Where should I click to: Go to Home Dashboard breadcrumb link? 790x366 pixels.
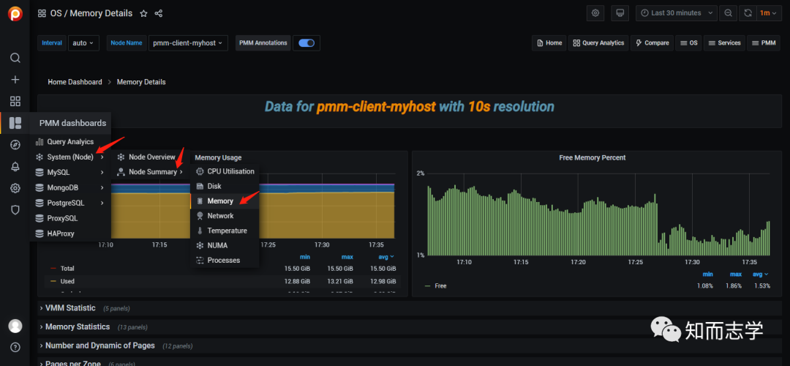(75, 82)
